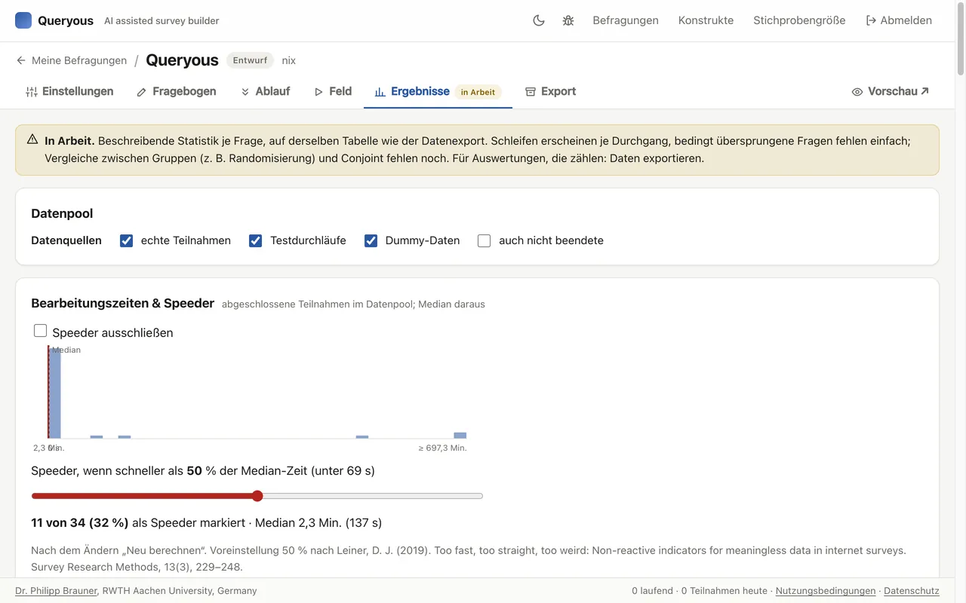Open the Einstellungen tab
966x603 pixels.
point(69,91)
